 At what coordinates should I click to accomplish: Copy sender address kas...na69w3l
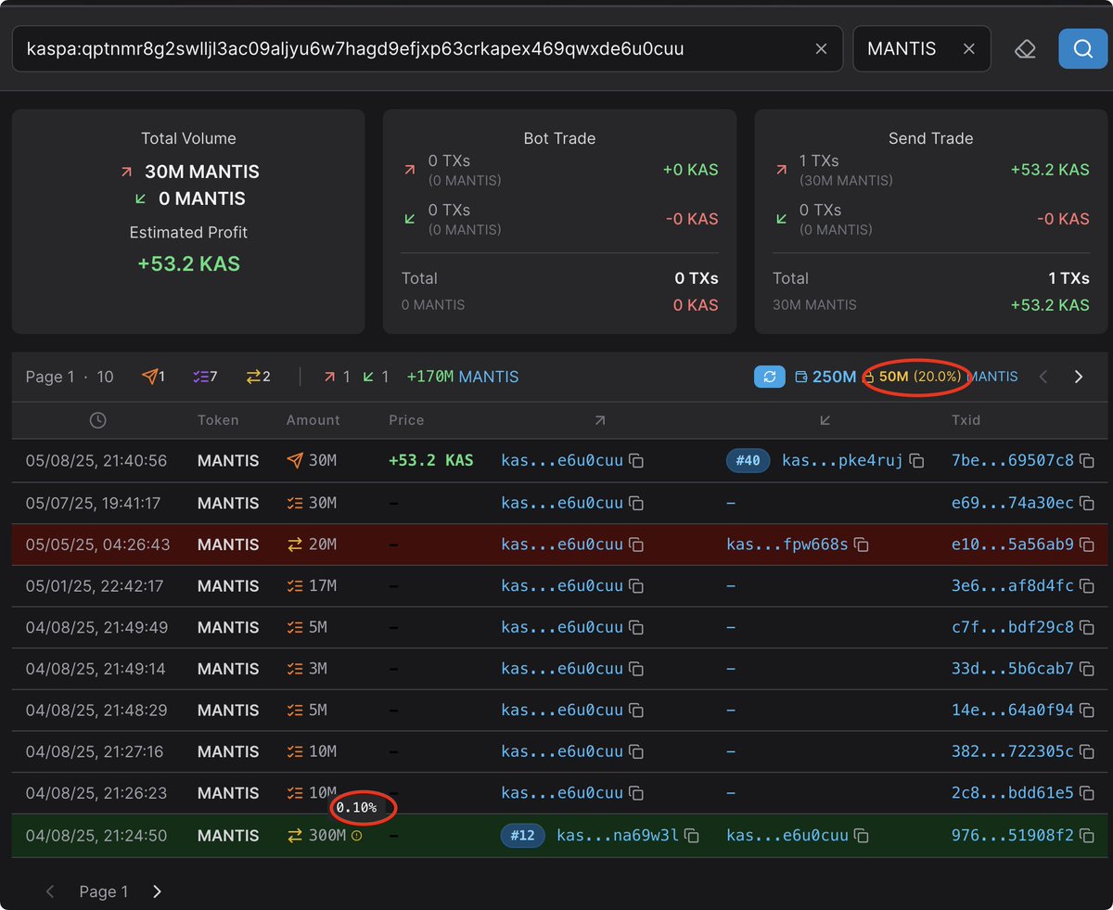click(x=691, y=836)
